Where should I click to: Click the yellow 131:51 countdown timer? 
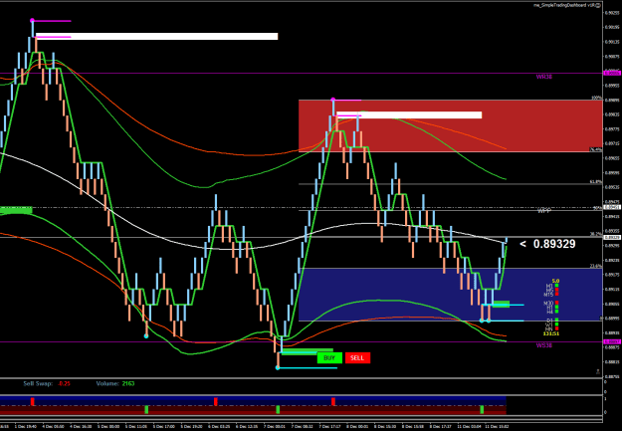pyautogui.click(x=551, y=333)
